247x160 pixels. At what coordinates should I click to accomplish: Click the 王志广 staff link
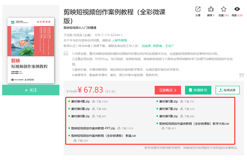coord(169,46)
